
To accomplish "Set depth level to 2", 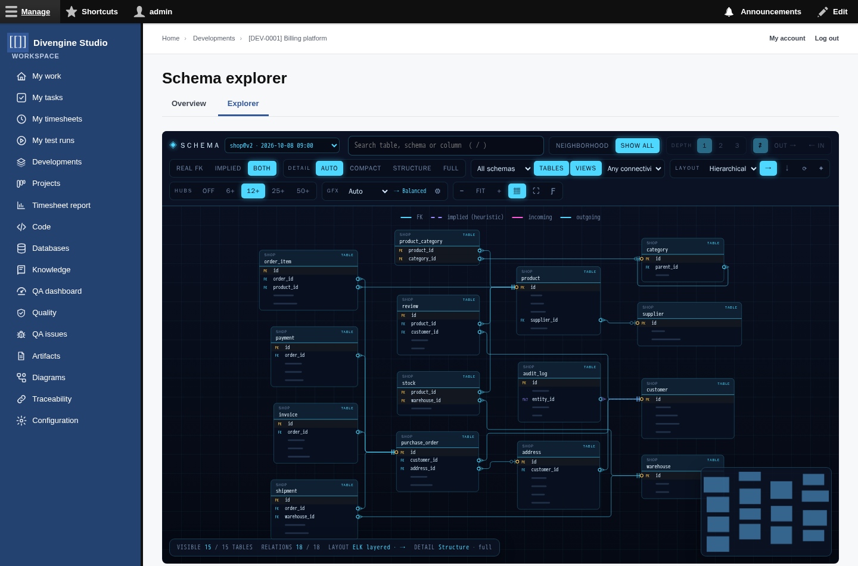I will pos(720,145).
